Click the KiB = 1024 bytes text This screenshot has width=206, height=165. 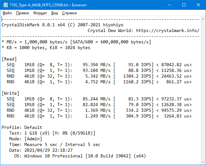(x=70, y=48)
